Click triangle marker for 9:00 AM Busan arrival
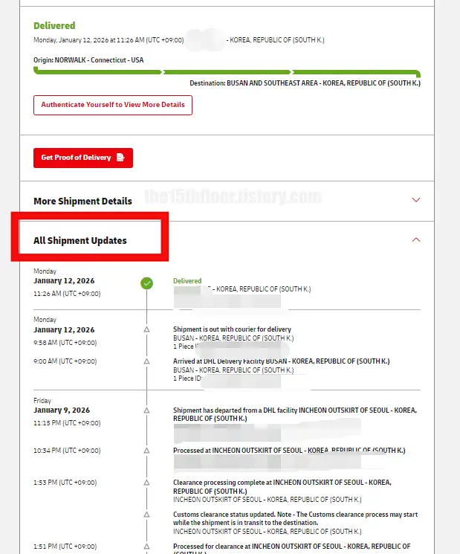This screenshot has width=460, height=554. (x=147, y=361)
